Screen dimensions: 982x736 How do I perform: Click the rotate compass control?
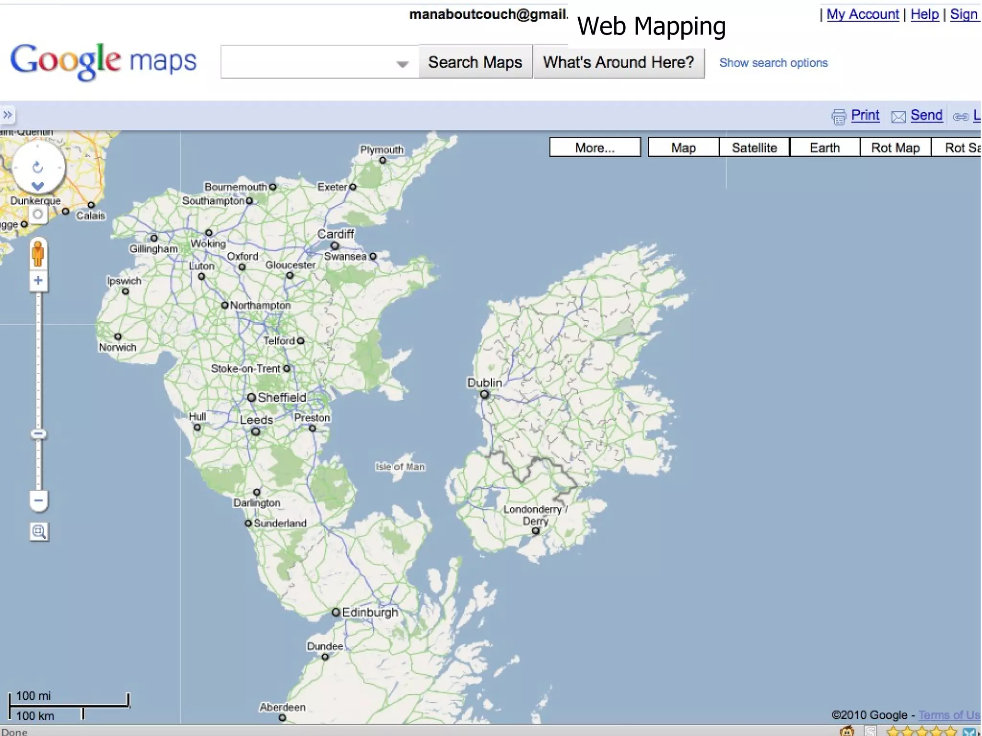37,167
